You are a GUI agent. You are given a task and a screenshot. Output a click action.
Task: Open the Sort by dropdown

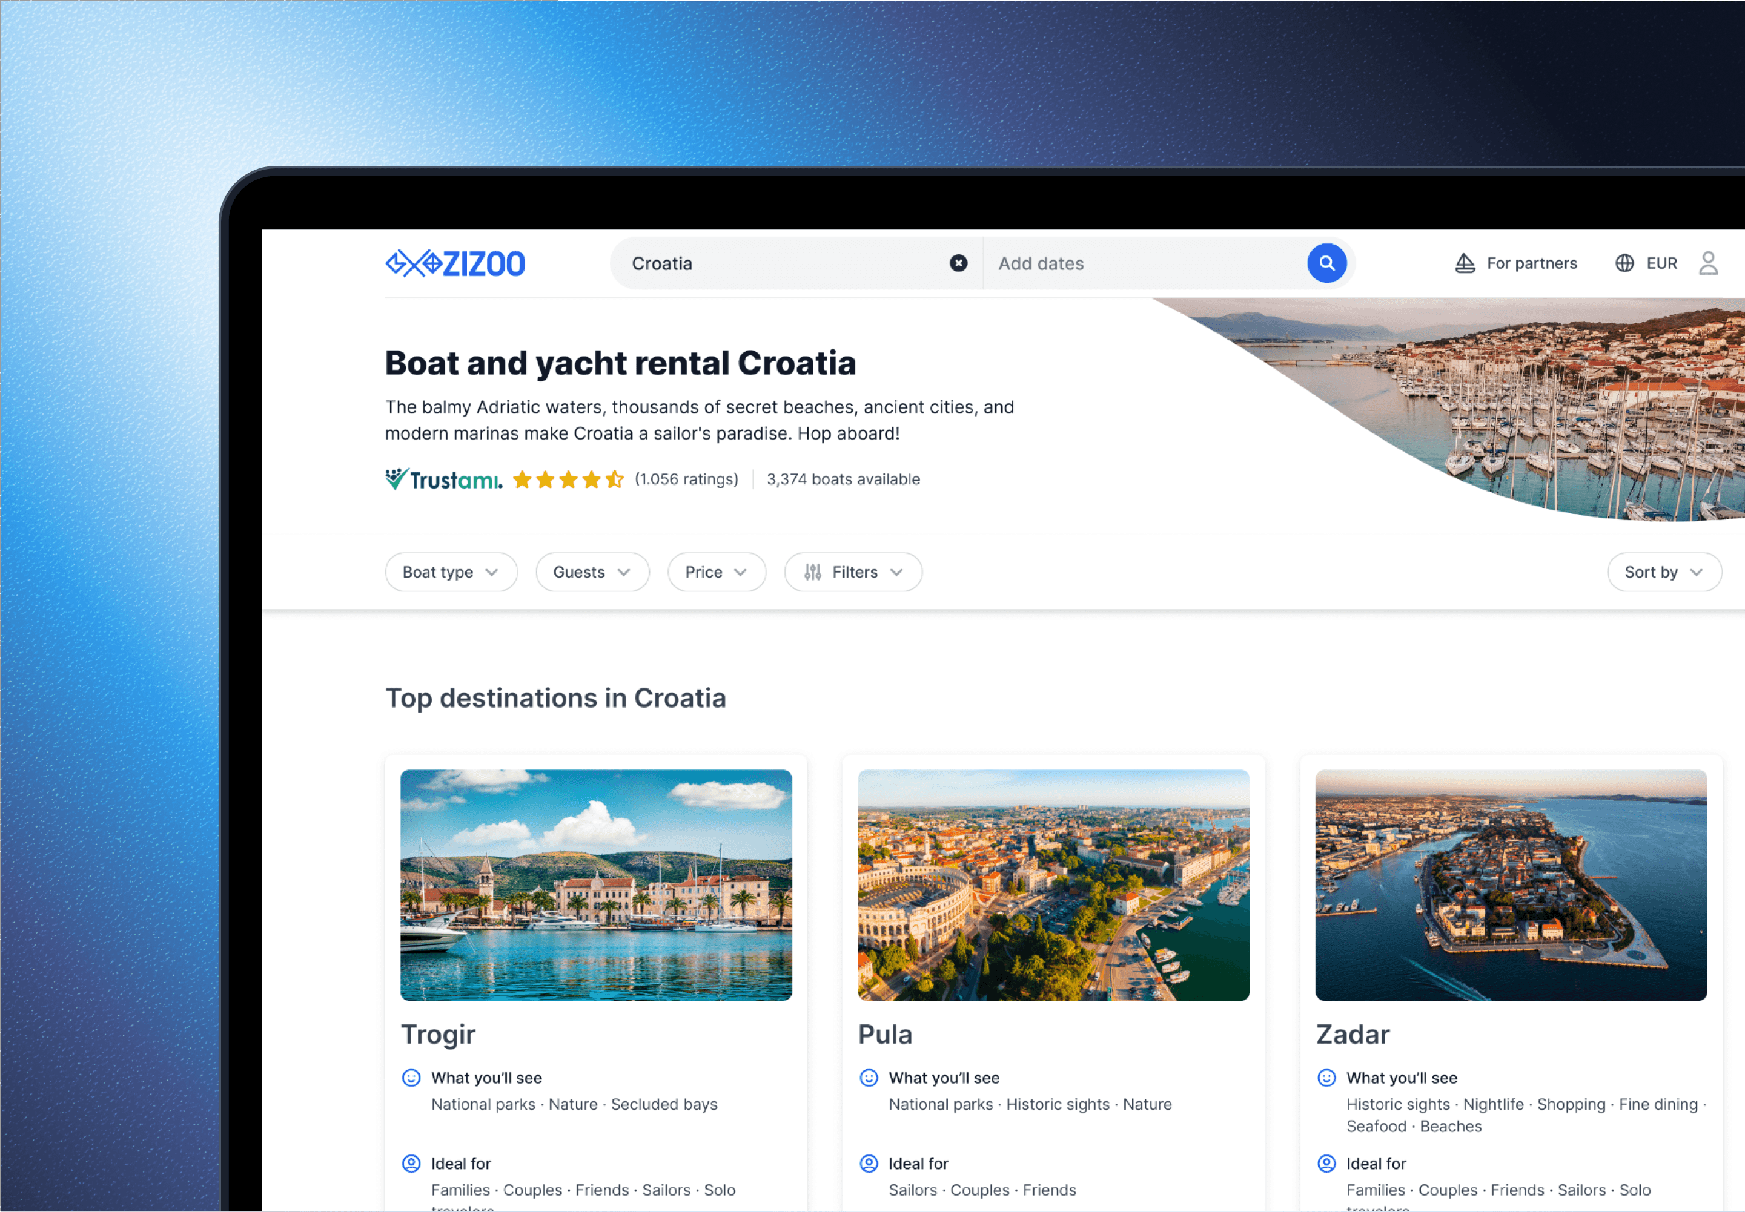click(1664, 572)
